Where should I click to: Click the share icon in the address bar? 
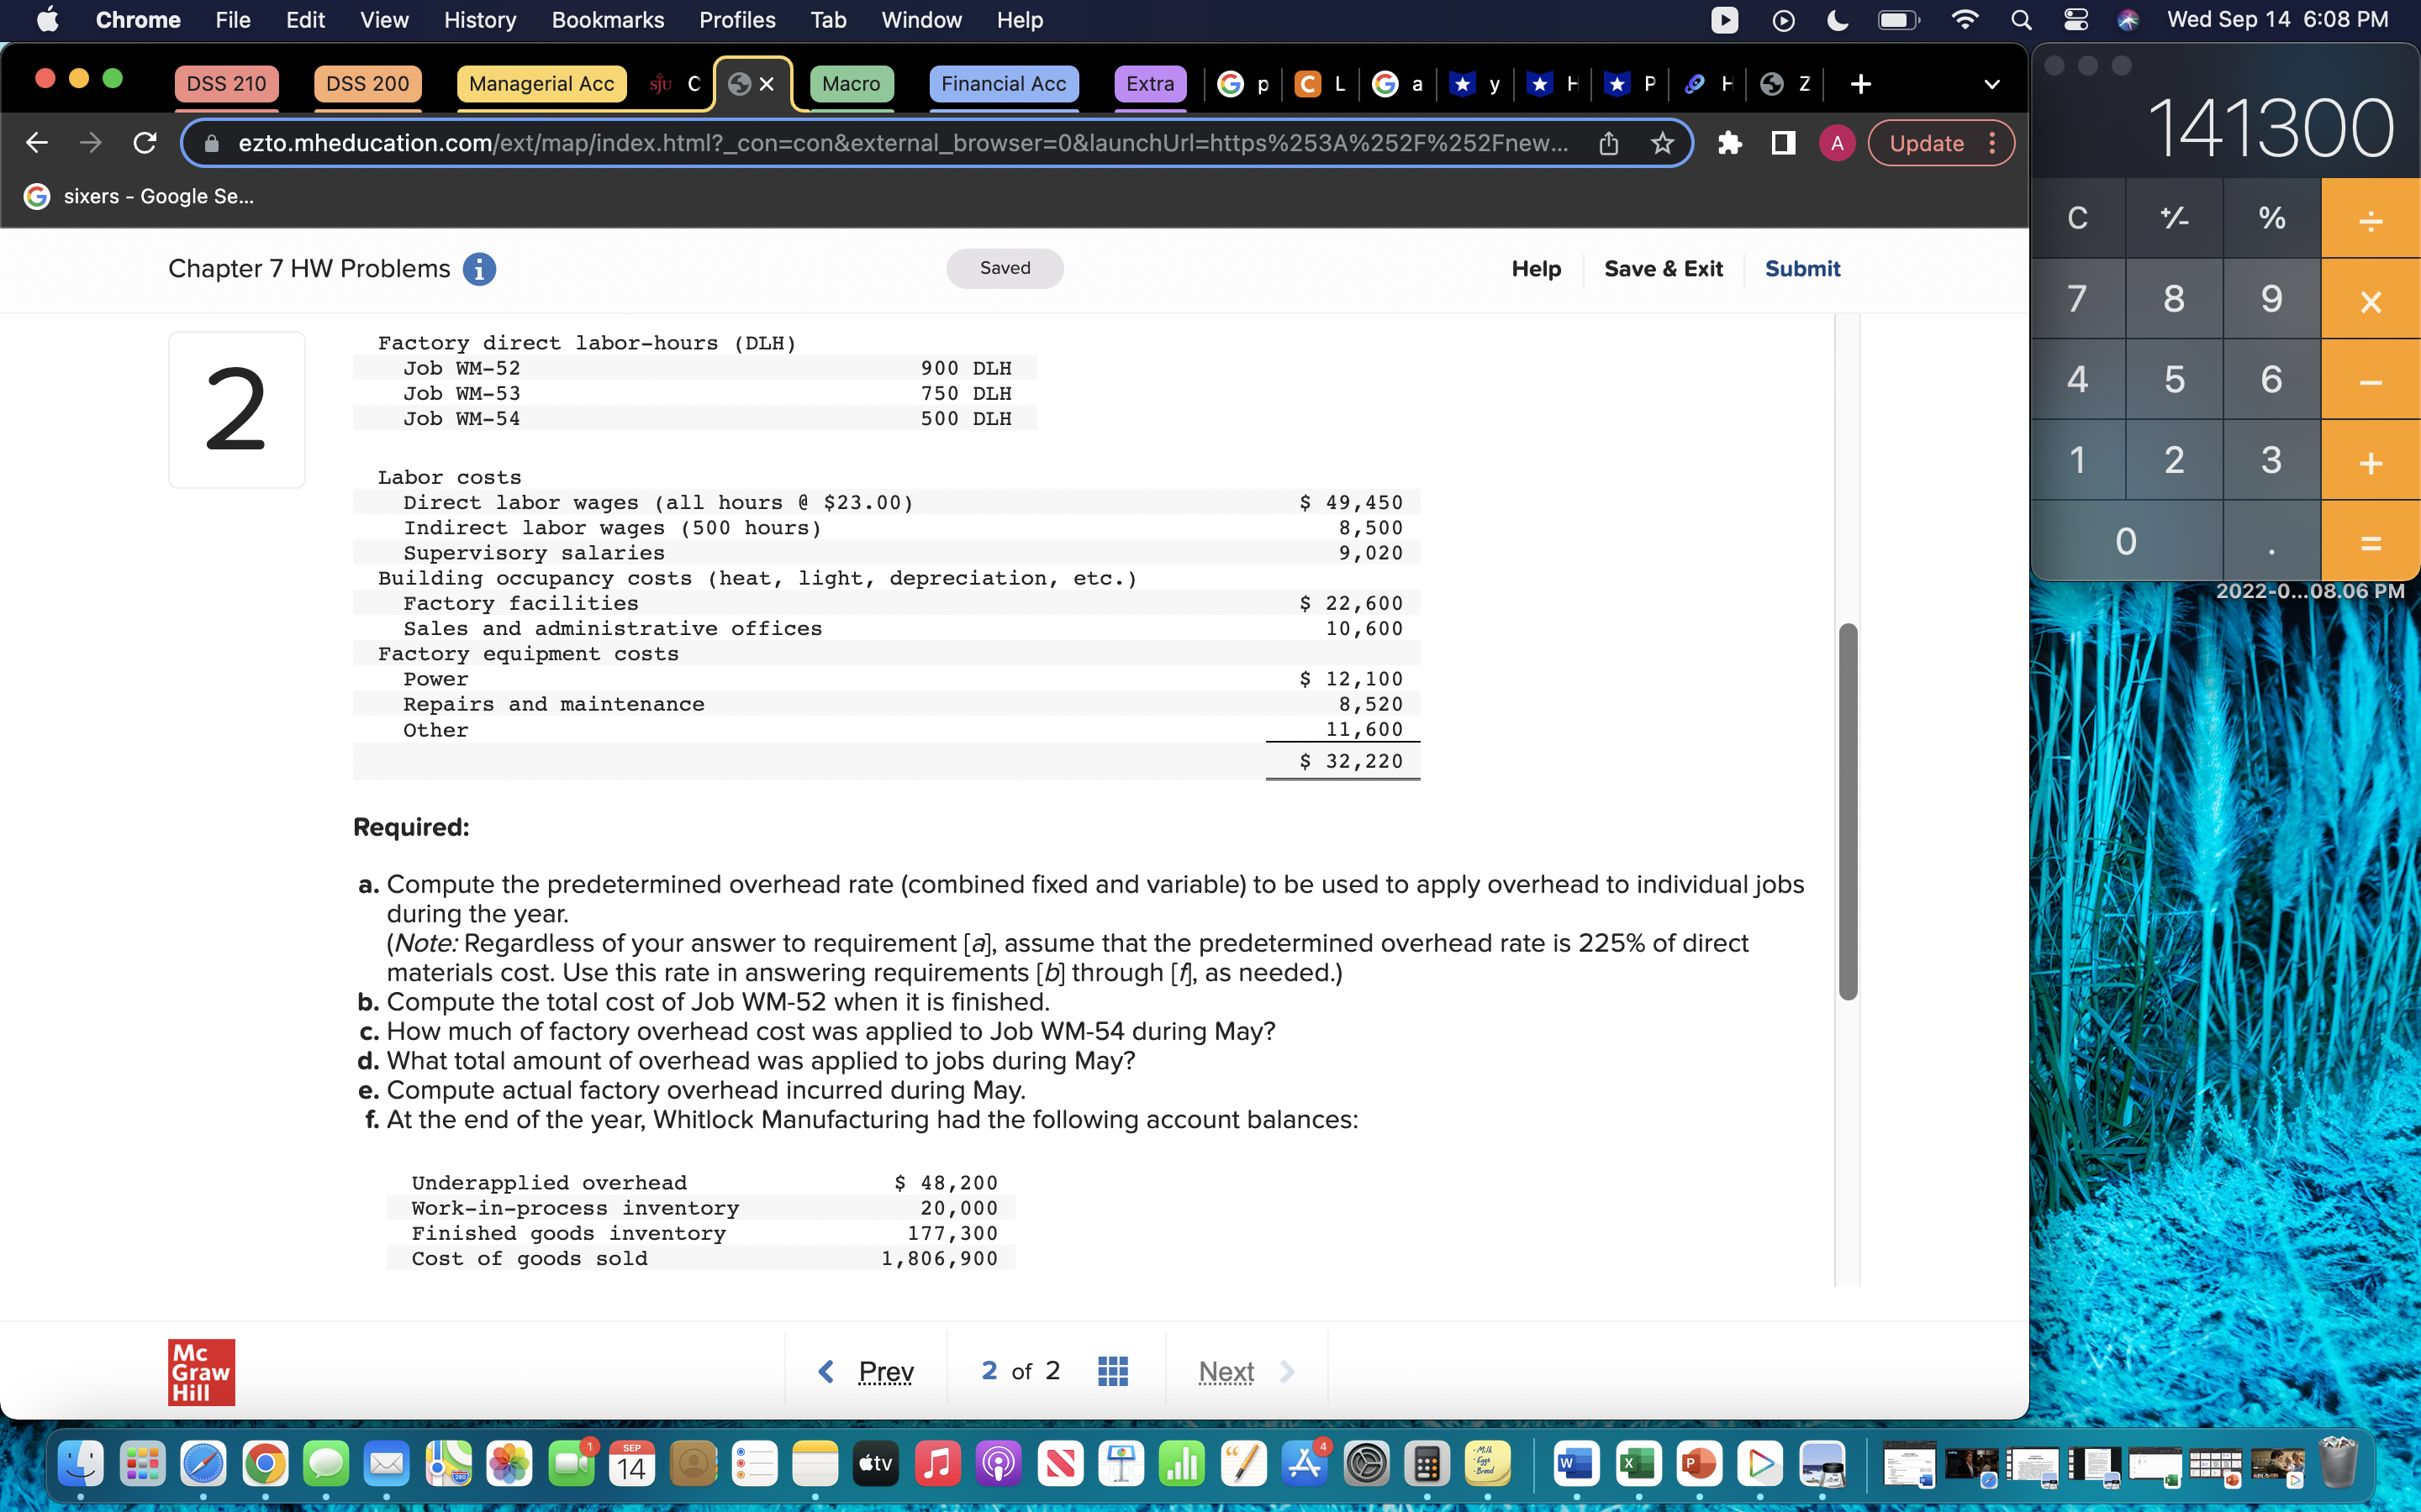(1609, 143)
